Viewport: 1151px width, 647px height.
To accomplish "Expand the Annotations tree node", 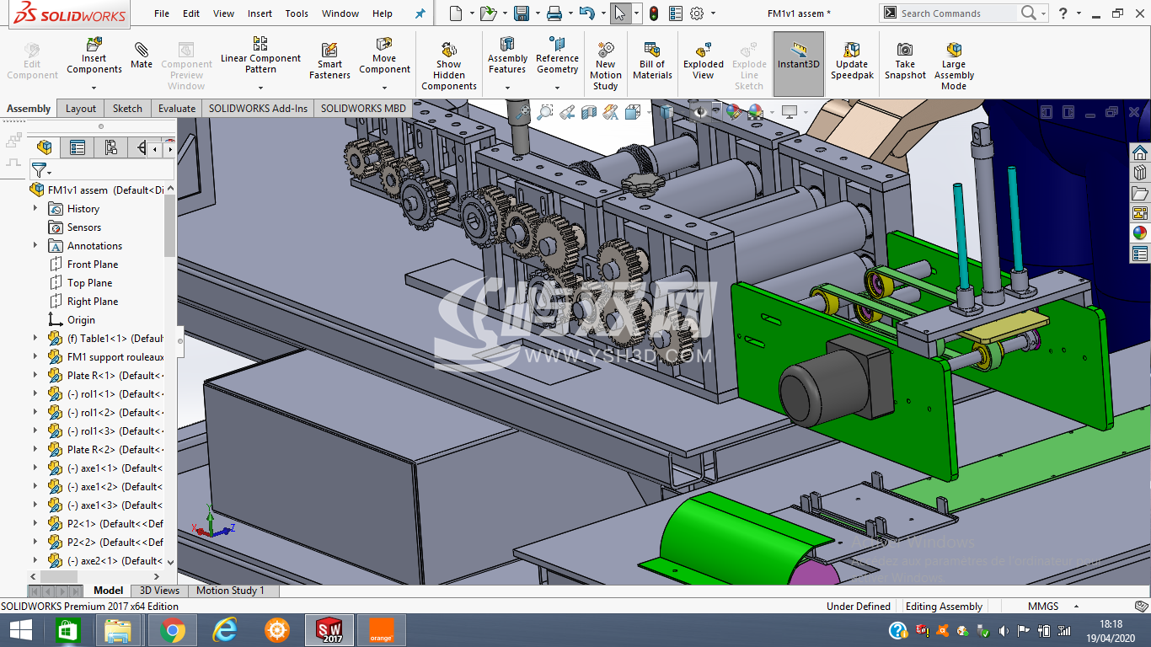I will (35, 246).
